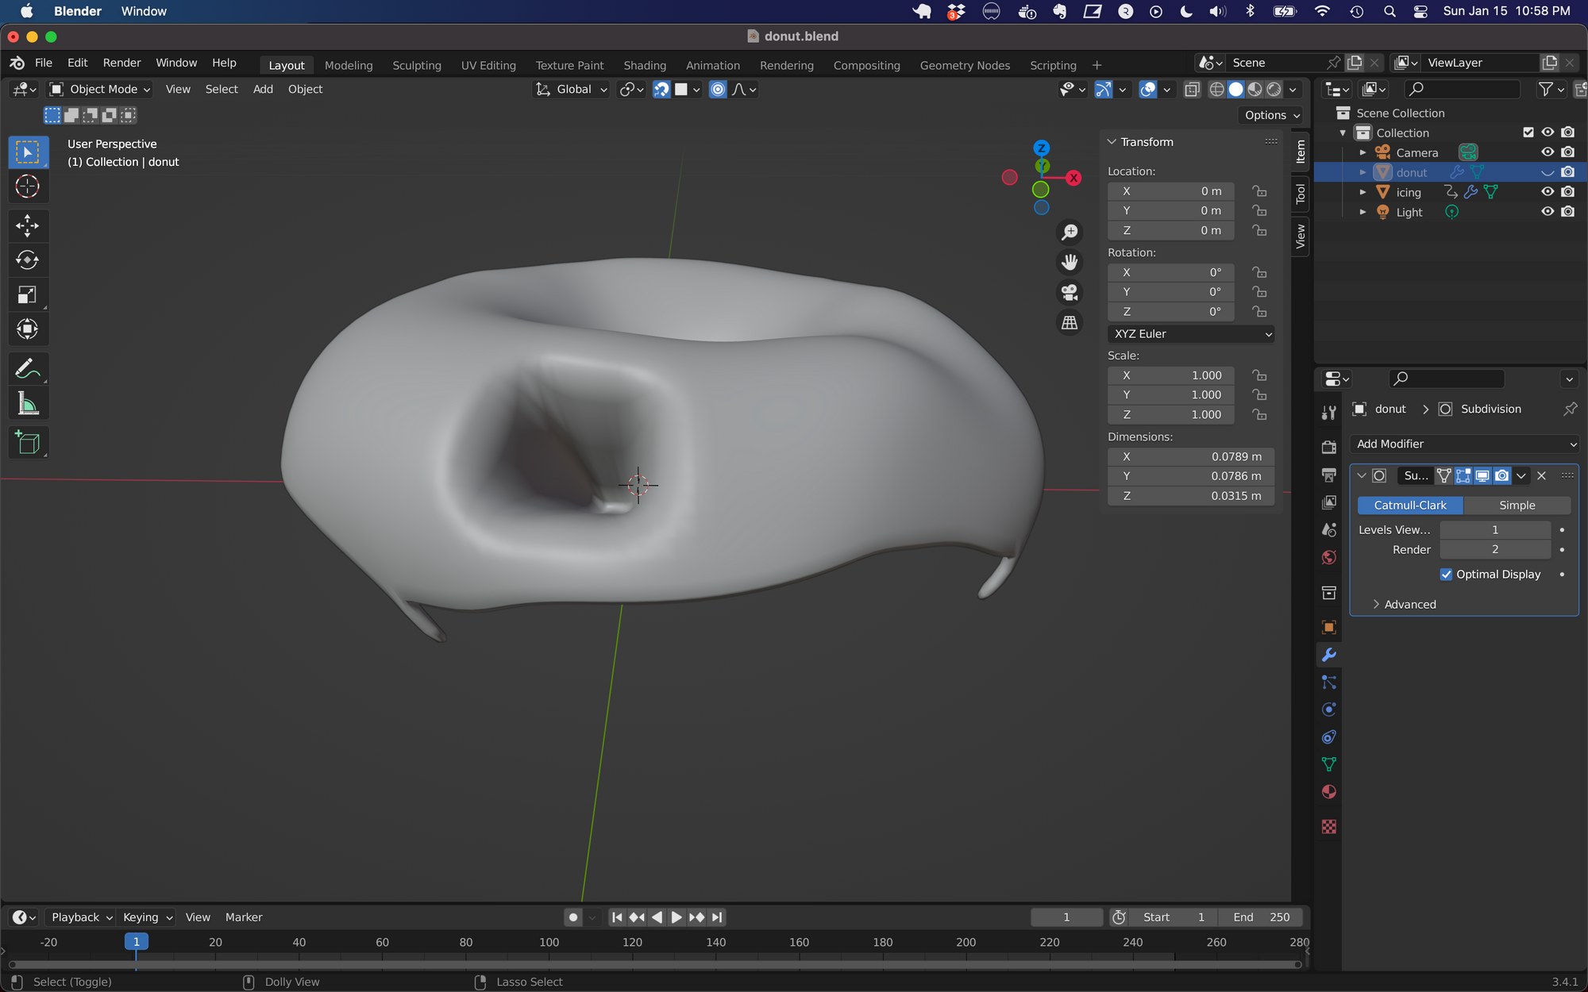Click the Simple subdivision type button
This screenshot has height=992, width=1588.
pos(1517,506)
